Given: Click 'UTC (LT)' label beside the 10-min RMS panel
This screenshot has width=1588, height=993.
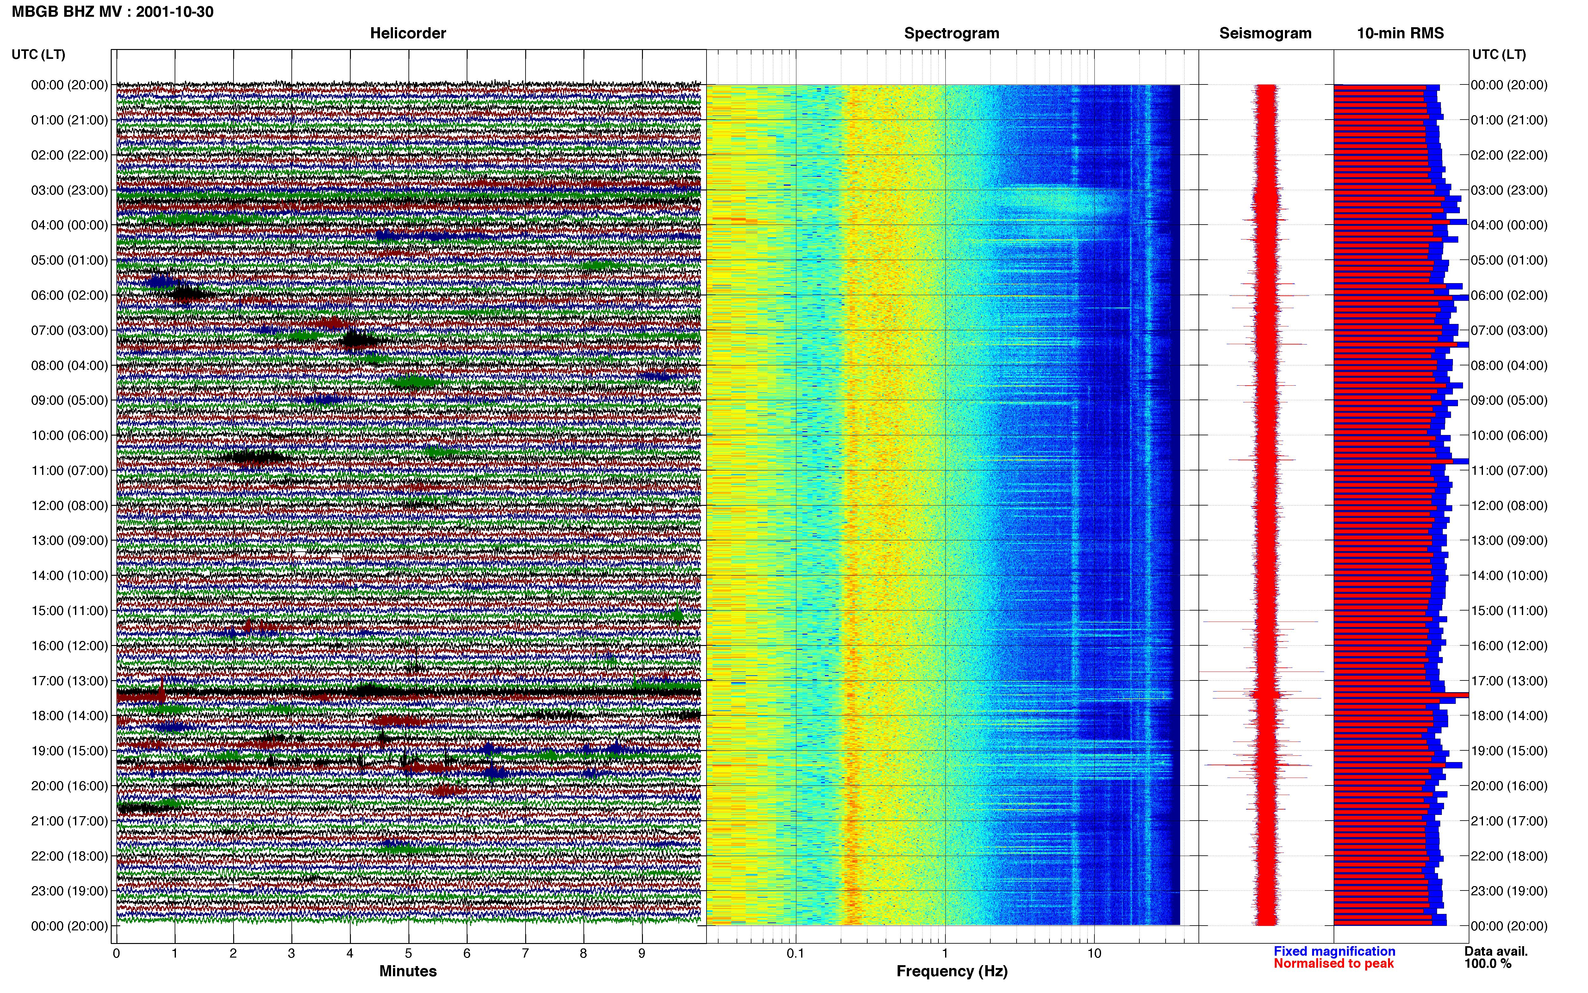Looking at the screenshot, I should [1499, 54].
